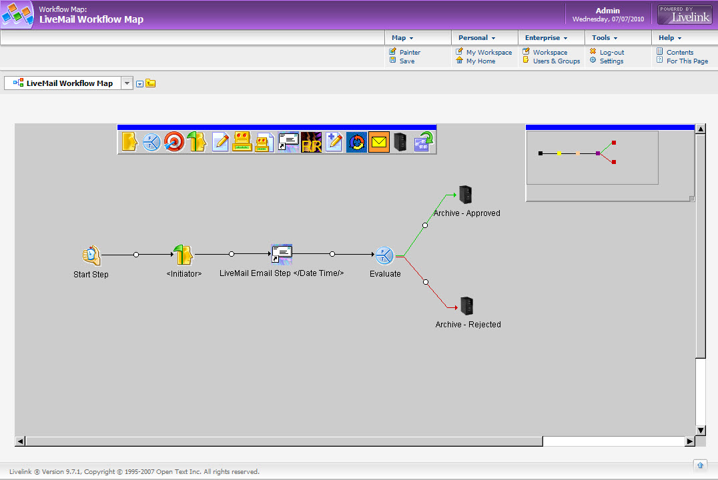Click the 'Start Step' label
This screenshot has height=480, width=718.
91,275
